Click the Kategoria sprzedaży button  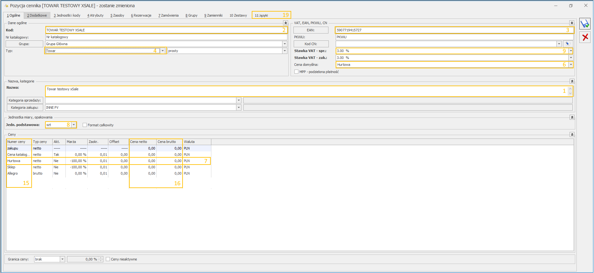[25, 100]
